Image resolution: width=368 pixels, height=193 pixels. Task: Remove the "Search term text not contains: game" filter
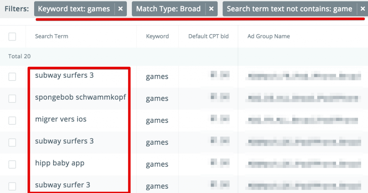[x=363, y=9]
